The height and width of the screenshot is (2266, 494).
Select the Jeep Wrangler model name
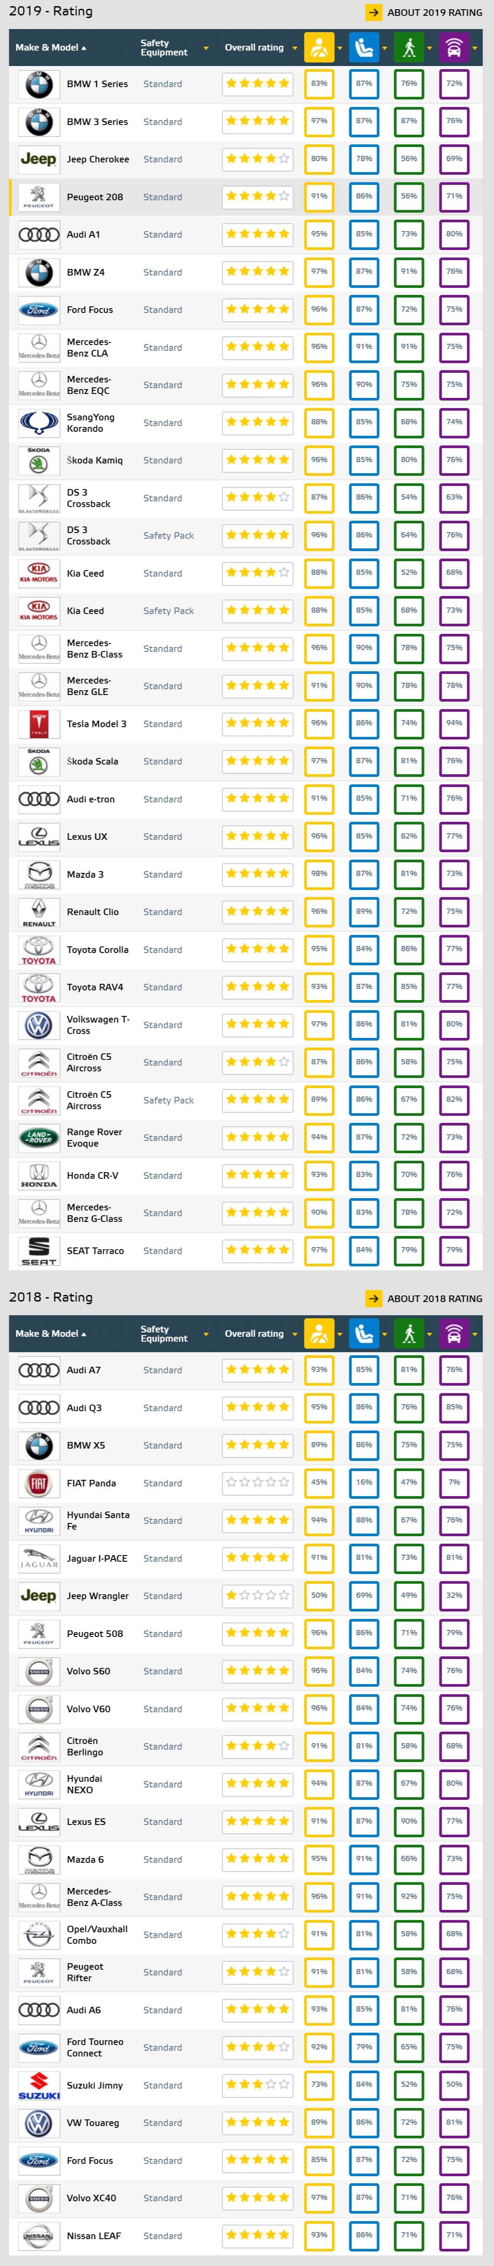click(98, 1596)
